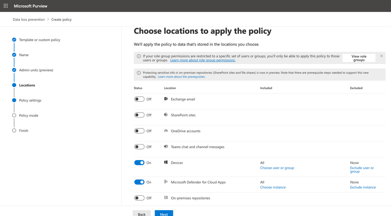
Task: Open Learn more about role group permissions
Action: [203, 60]
